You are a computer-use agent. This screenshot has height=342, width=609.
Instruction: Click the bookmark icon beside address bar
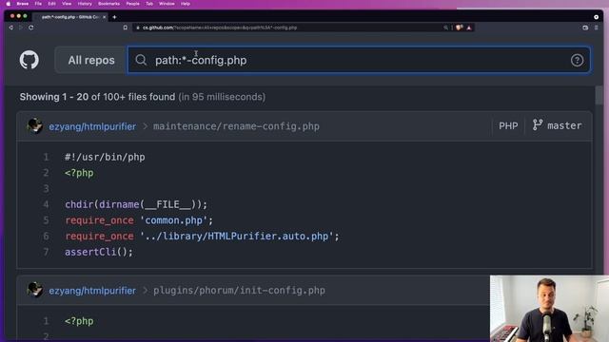(125, 28)
